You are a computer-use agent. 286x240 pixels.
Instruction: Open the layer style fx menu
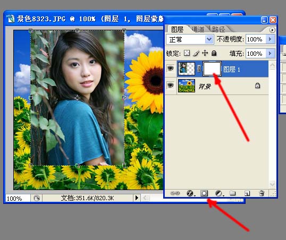[190, 193]
